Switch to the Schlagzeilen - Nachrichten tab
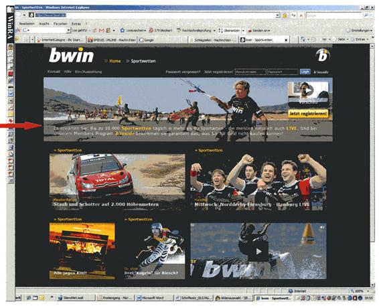The height and width of the screenshot is (308, 379). tap(213, 40)
